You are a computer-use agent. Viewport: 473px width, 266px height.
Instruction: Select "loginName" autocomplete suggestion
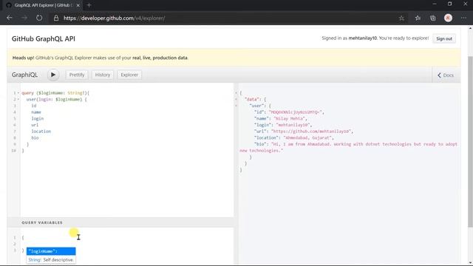point(51,251)
